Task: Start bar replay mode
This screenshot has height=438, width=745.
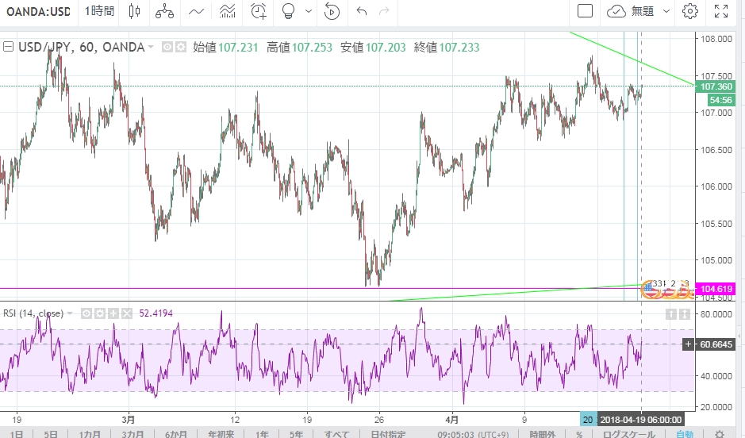Action: pyautogui.click(x=332, y=11)
